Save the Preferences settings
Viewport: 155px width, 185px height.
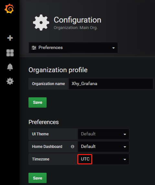38,178
